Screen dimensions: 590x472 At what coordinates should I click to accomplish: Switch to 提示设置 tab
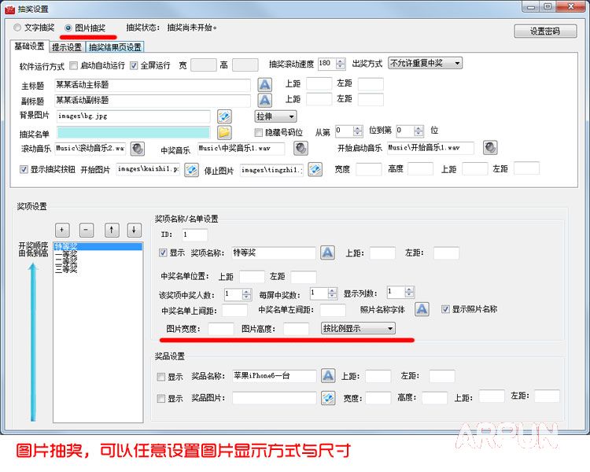tap(67, 47)
